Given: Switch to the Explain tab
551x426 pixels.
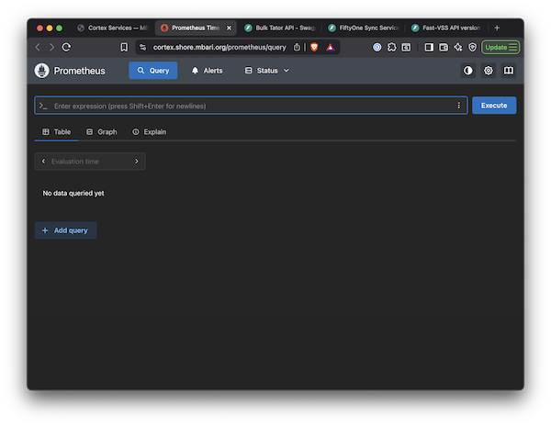Looking at the screenshot, I should 150,131.
